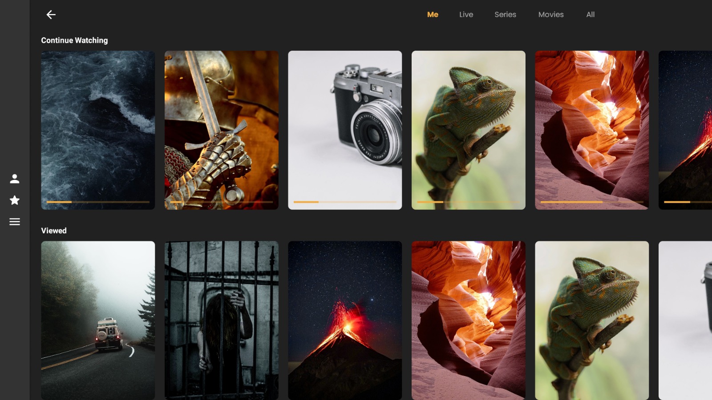The width and height of the screenshot is (712, 400).
Task: Switch to the All tab
Action: pyautogui.click(x=590, y=15)
